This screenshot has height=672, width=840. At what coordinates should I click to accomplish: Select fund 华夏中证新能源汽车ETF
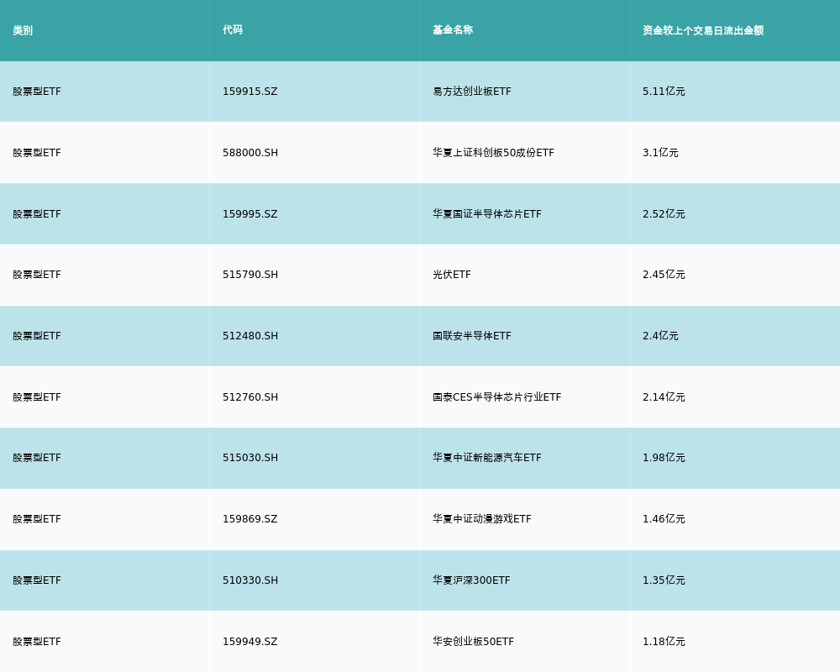[487, 458]
